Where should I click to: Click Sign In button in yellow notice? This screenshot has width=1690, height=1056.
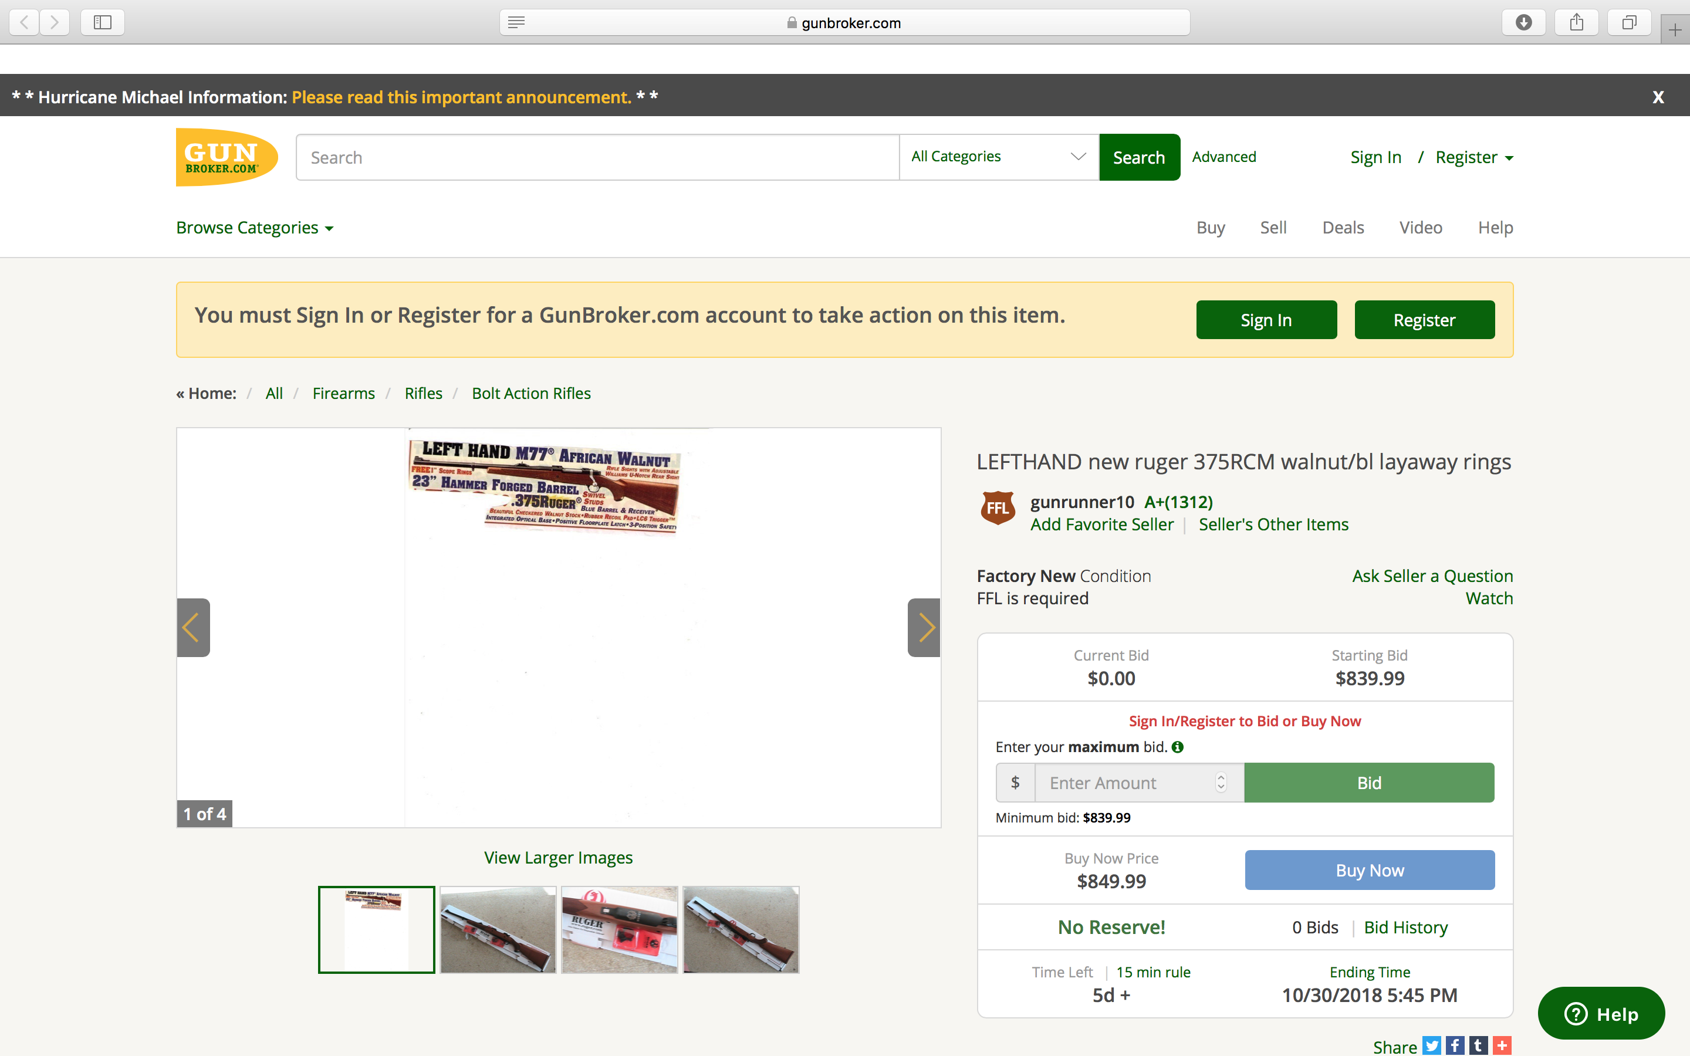pos(1266,320)
